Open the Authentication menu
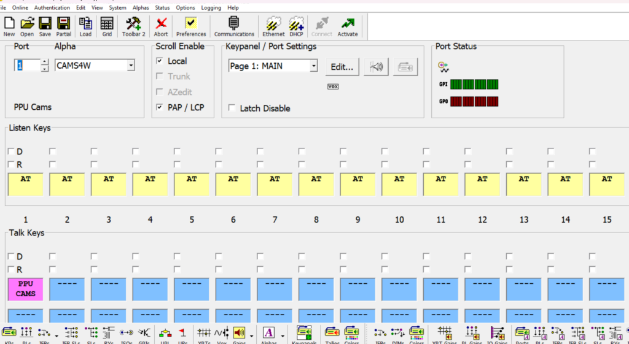Image resolution: width=629 pixels, height=344 pixels. pyautogui.click(x=52, y=7)
